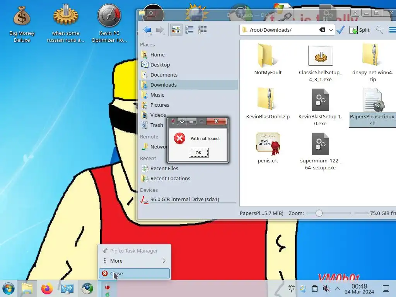
Task: Expand hidden system tray icons arrow
Action: tap(337, 288)
